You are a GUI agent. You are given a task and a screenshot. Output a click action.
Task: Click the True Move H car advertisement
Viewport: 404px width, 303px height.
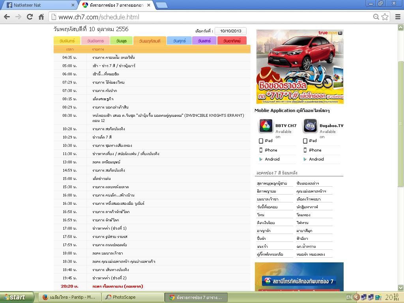[x=300, y=67]
